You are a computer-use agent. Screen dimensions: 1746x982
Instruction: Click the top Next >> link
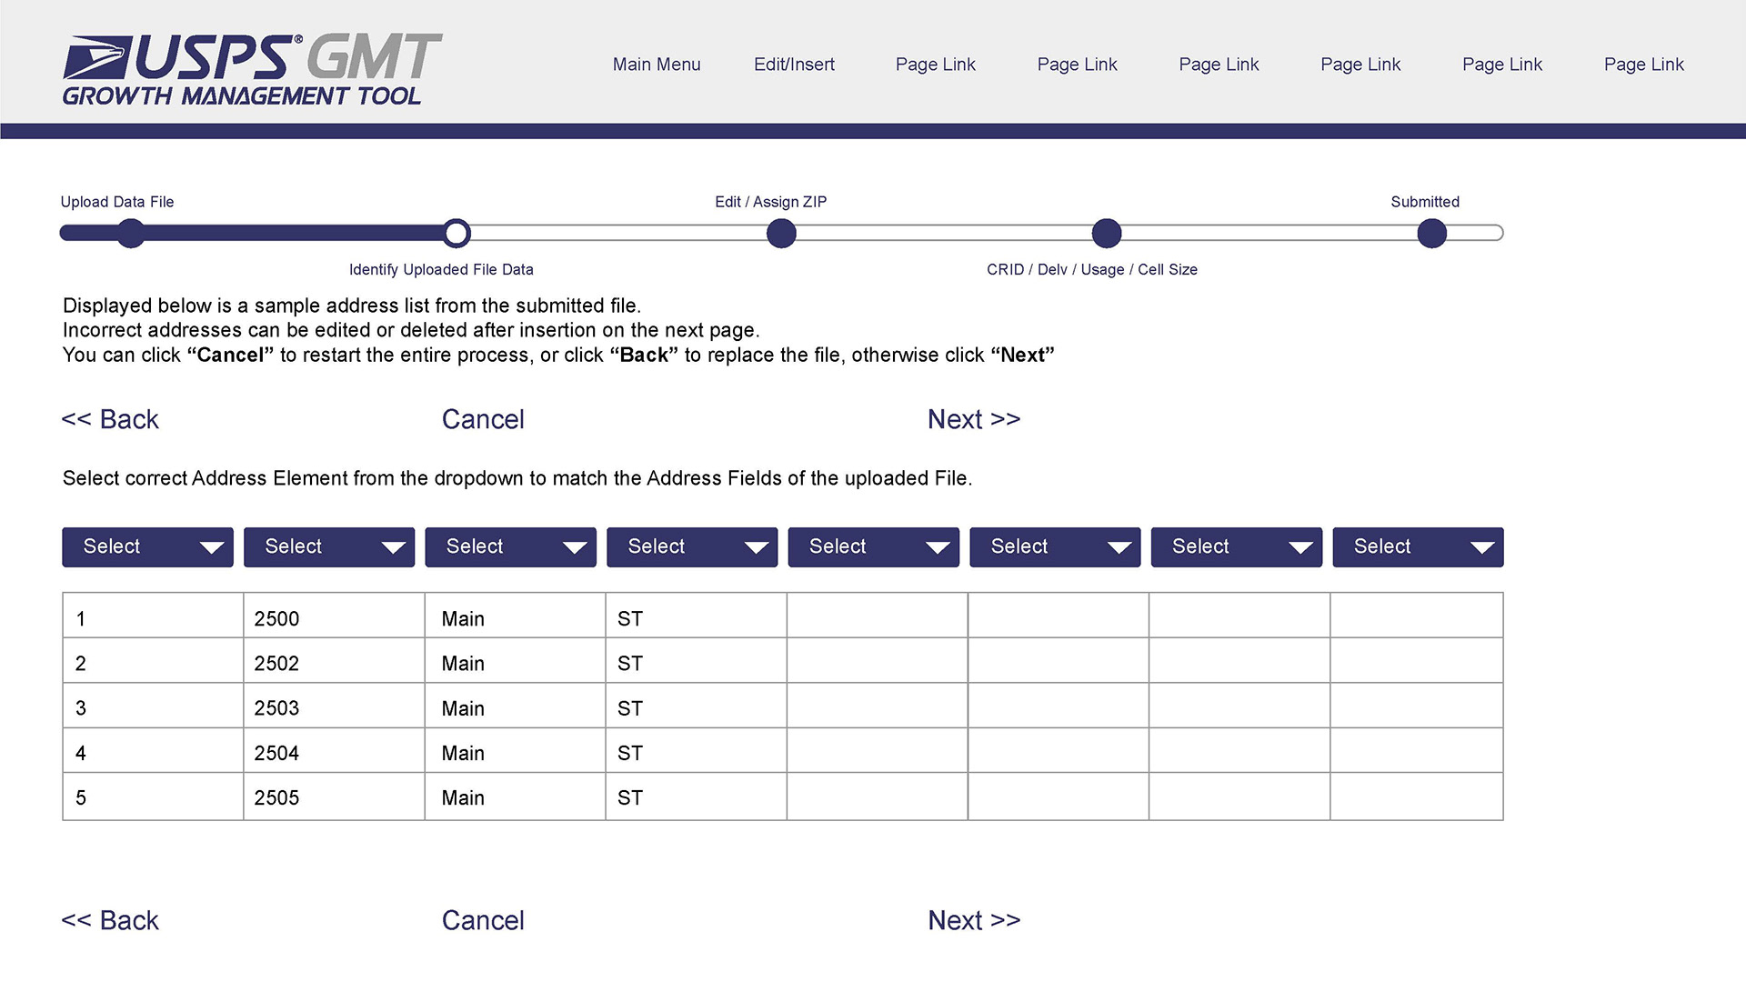point(974,419)
